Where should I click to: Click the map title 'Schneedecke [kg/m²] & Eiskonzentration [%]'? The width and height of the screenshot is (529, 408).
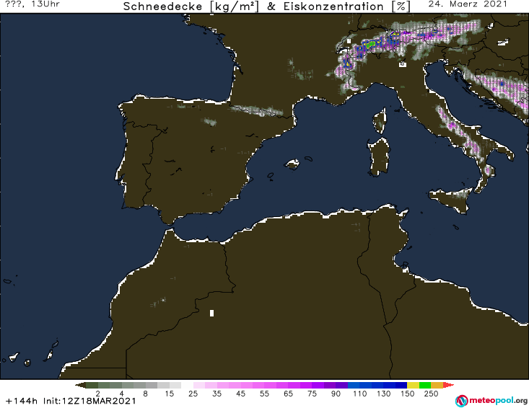click(267, 6)
